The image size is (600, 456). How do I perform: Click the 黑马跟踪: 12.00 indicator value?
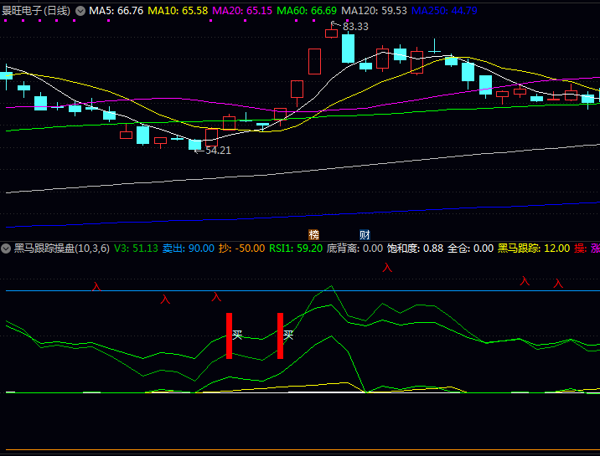point(534,248)
